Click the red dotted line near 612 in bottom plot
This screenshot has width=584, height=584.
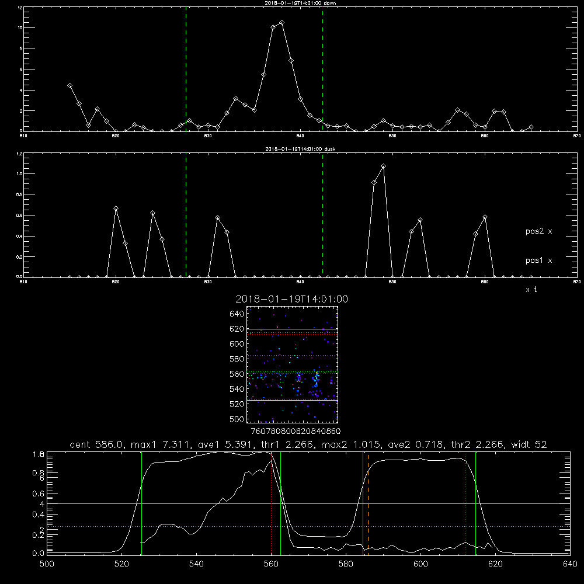click(x=465, y=503)
